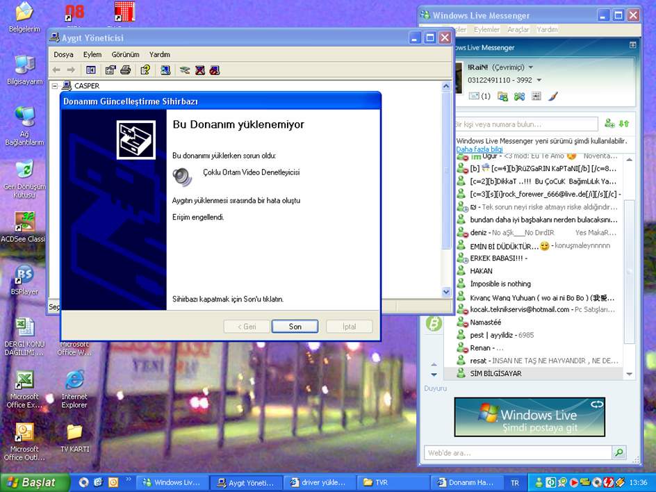Click the disable device toolbar icon
Viewport: 656px width, 492px height.
click(215, 70)
